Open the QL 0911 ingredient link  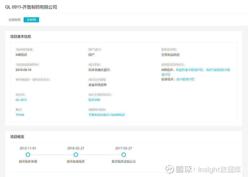pos(21,100)
